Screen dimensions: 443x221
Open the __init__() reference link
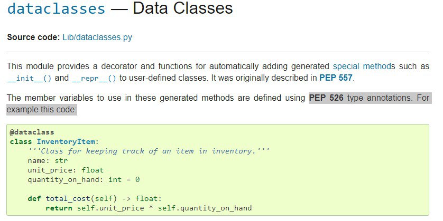(29, 78)
